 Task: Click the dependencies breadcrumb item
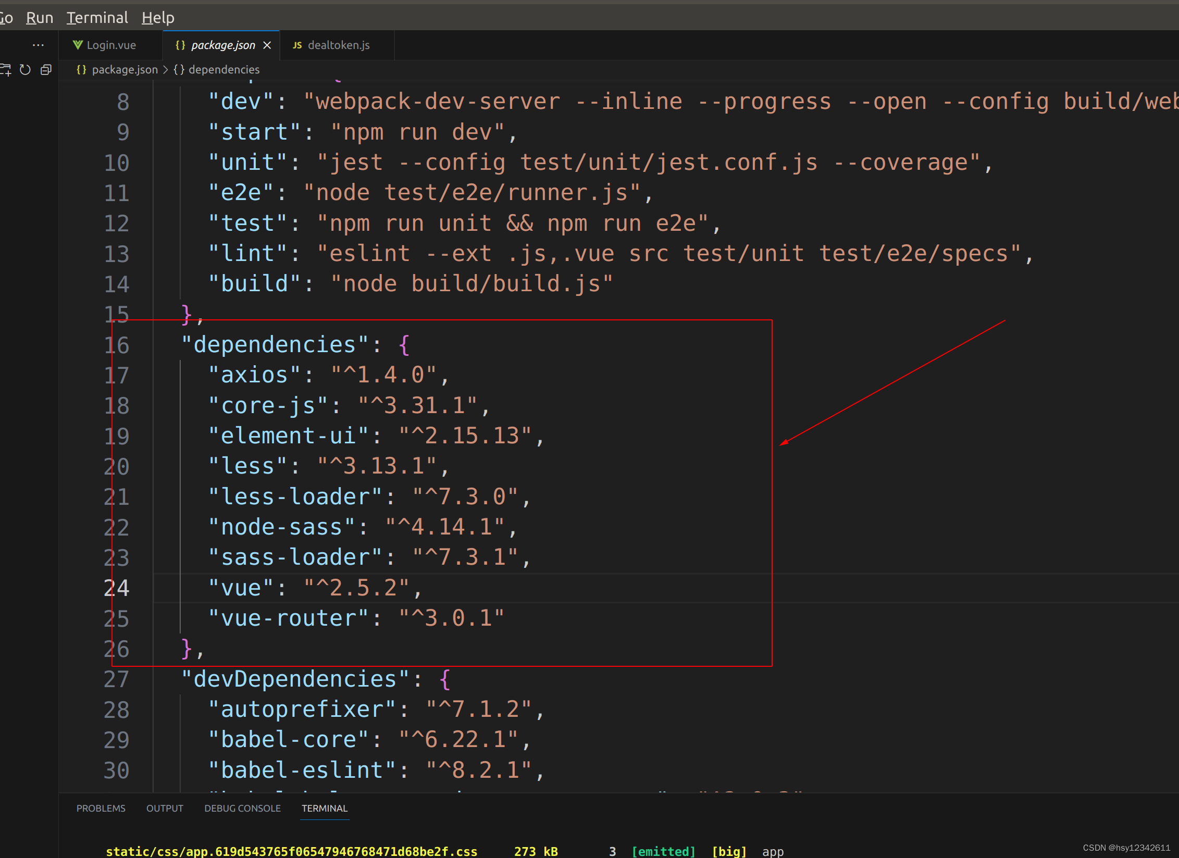click(x=224, y=70)
